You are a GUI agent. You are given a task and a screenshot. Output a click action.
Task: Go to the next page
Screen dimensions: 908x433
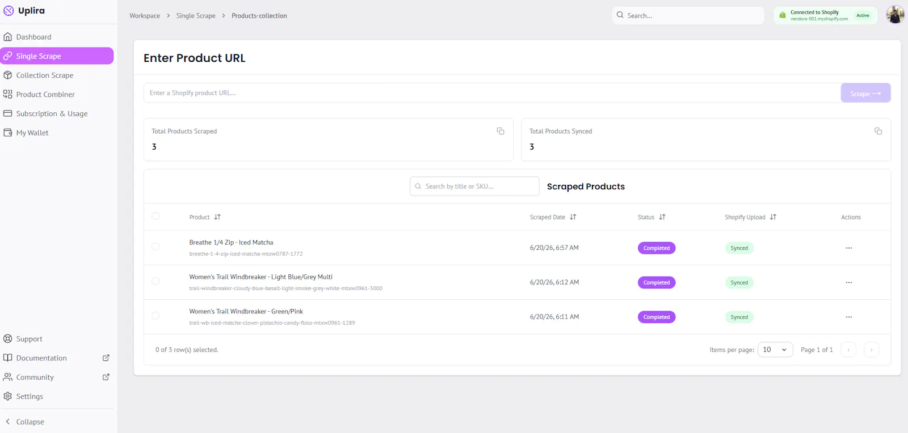[x=871, y=350]
